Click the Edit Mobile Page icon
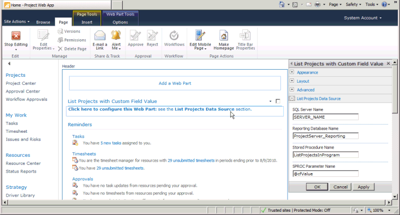 click(x=200, y=35)
